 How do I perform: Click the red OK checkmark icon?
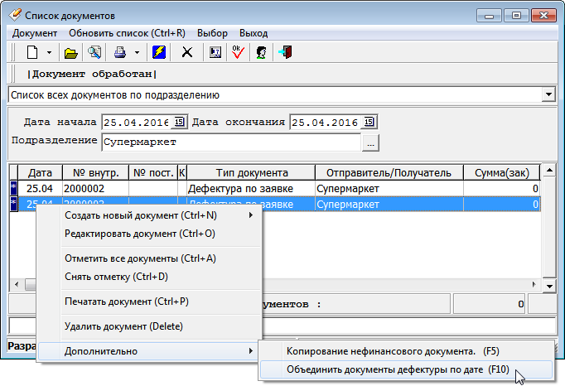(238, 52)
